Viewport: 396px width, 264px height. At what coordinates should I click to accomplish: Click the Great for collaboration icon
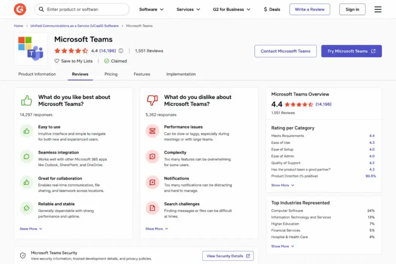click(27, 182)
